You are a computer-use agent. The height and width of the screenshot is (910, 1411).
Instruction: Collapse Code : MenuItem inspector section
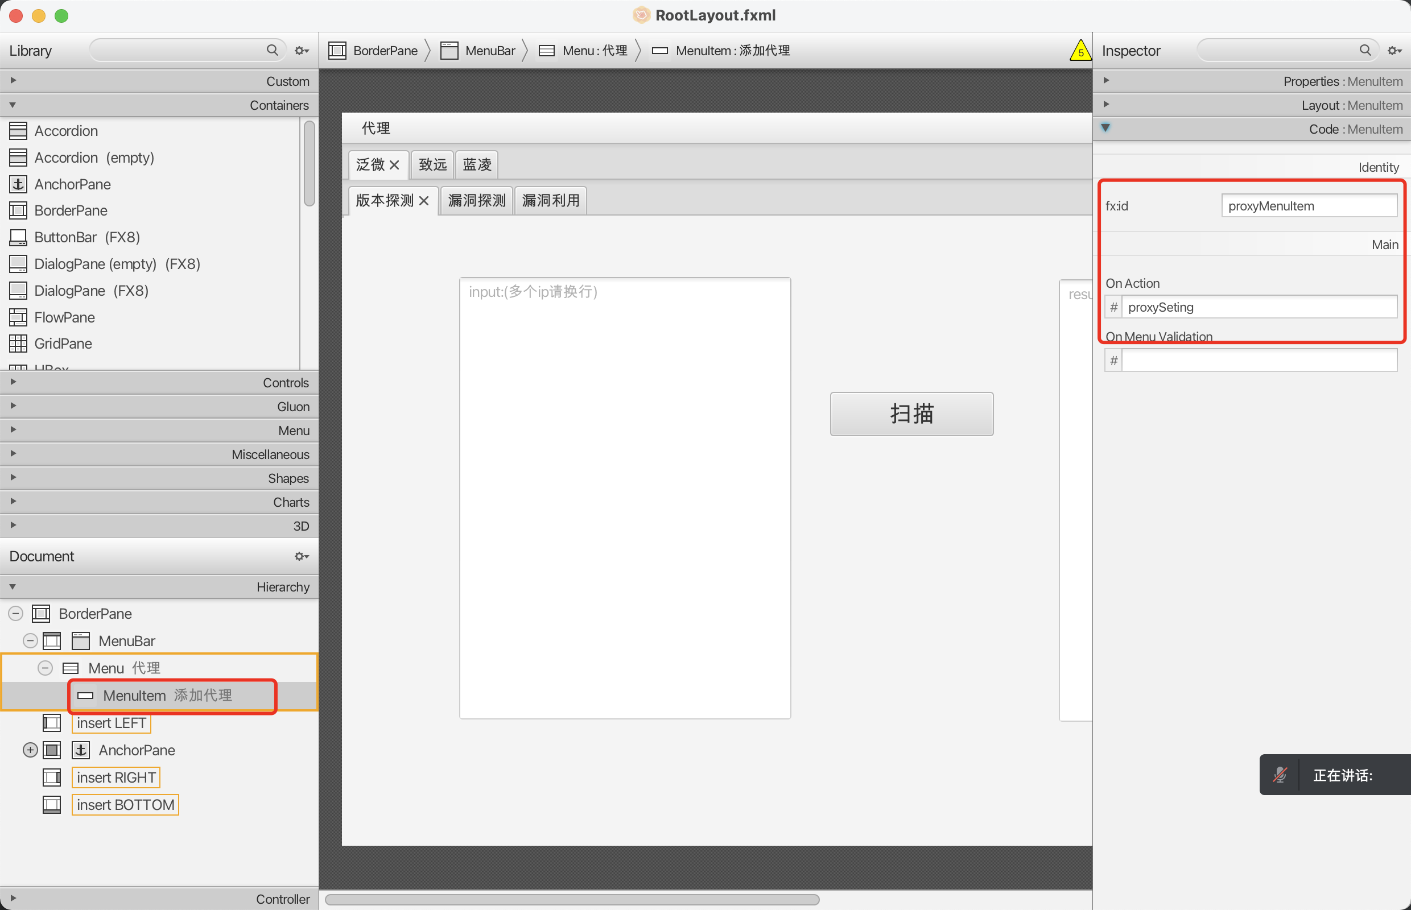coord(1105,127)
